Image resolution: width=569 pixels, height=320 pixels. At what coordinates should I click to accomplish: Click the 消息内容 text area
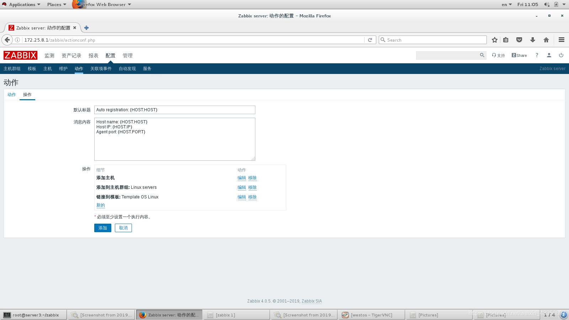click(x=175, y=139)
